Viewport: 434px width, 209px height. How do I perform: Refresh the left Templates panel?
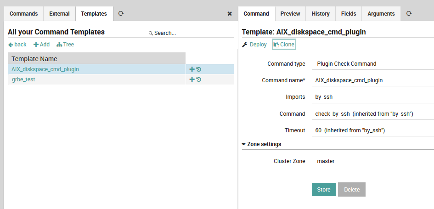point(121,14)
